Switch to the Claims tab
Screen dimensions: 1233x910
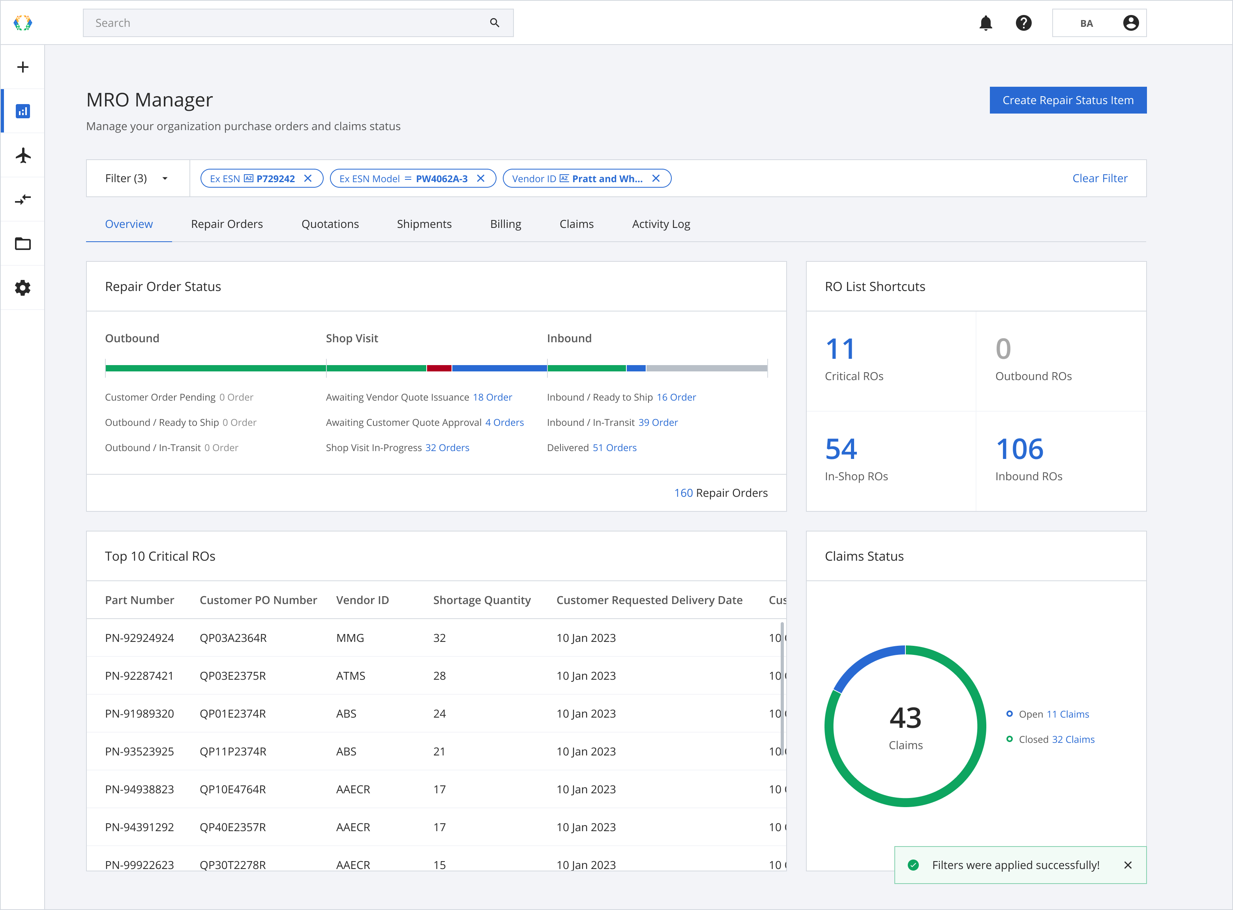coord(576,224)
